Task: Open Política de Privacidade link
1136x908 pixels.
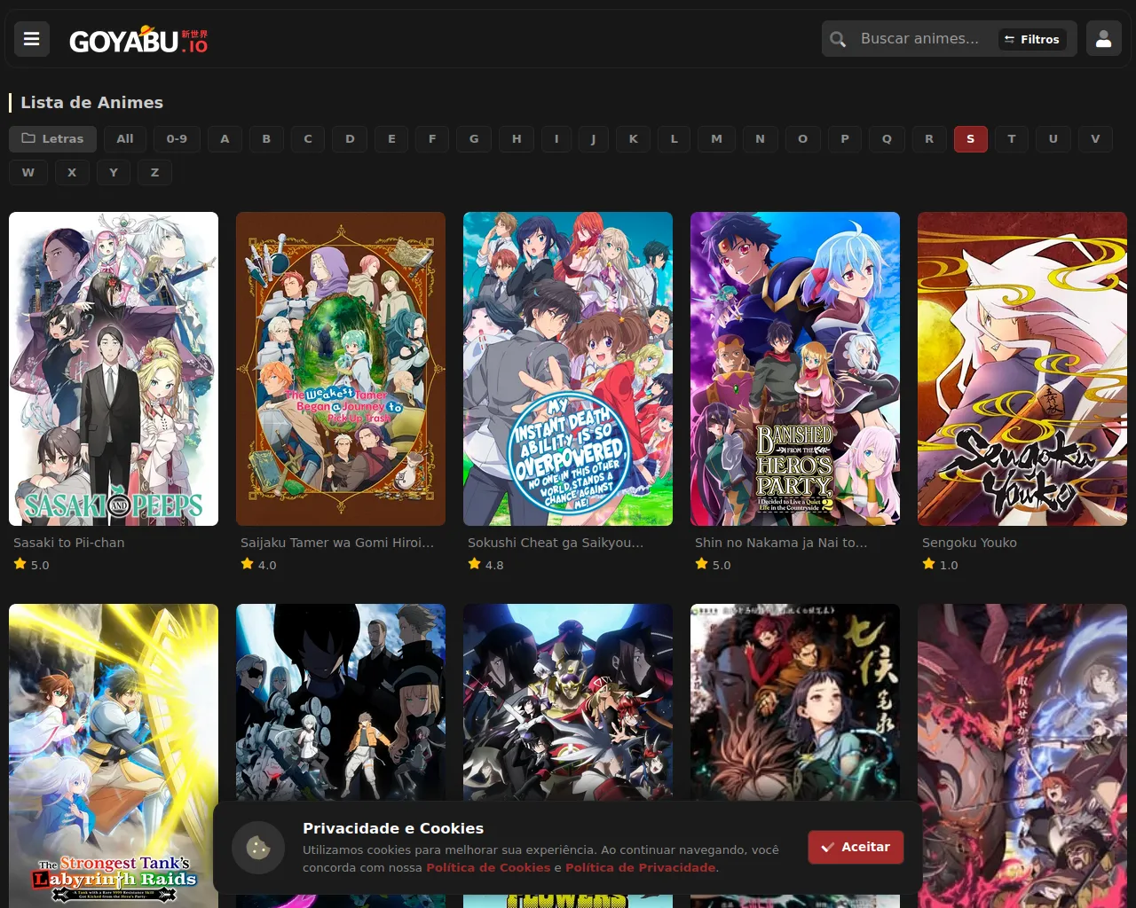Action: tap(641, 867)
